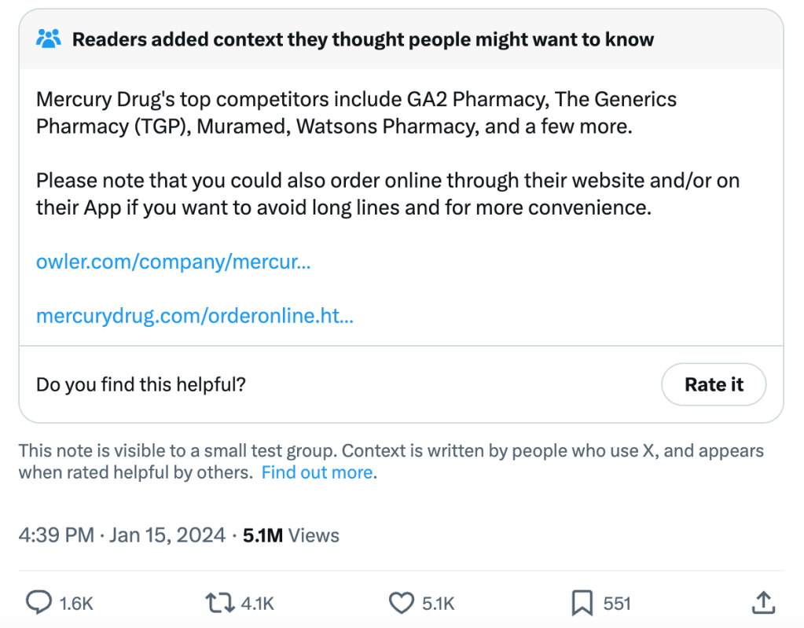Click the Readers added context header text
804x628 pixels.
point(363,39)
